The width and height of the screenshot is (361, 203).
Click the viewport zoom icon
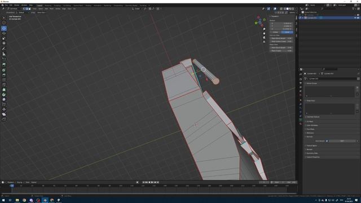(x=264, y=29)
